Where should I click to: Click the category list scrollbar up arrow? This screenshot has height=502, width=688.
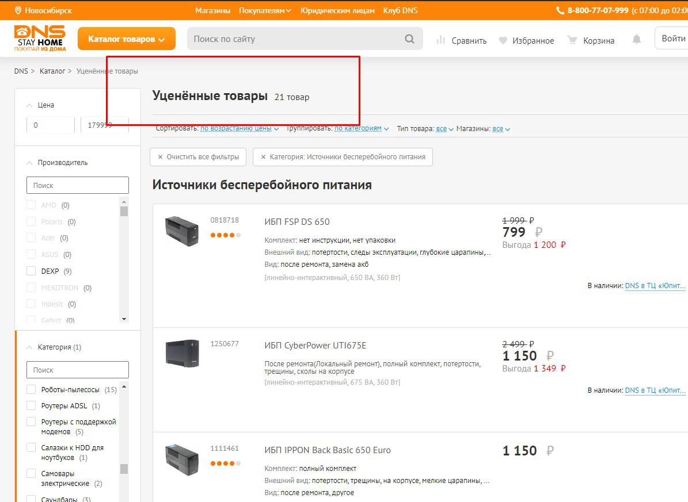[124, 386]
